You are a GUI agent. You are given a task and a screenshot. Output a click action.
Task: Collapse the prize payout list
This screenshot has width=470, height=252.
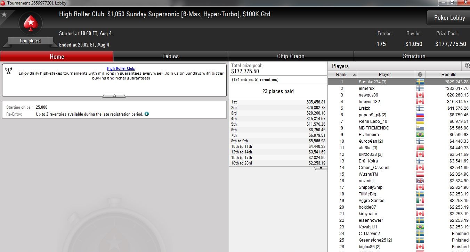pyautogui.click(x=321, y=168)
